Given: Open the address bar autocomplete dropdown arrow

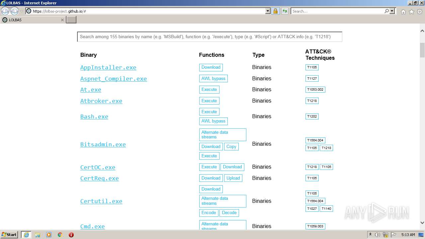Looking at the screenshot, I should 268,11.
